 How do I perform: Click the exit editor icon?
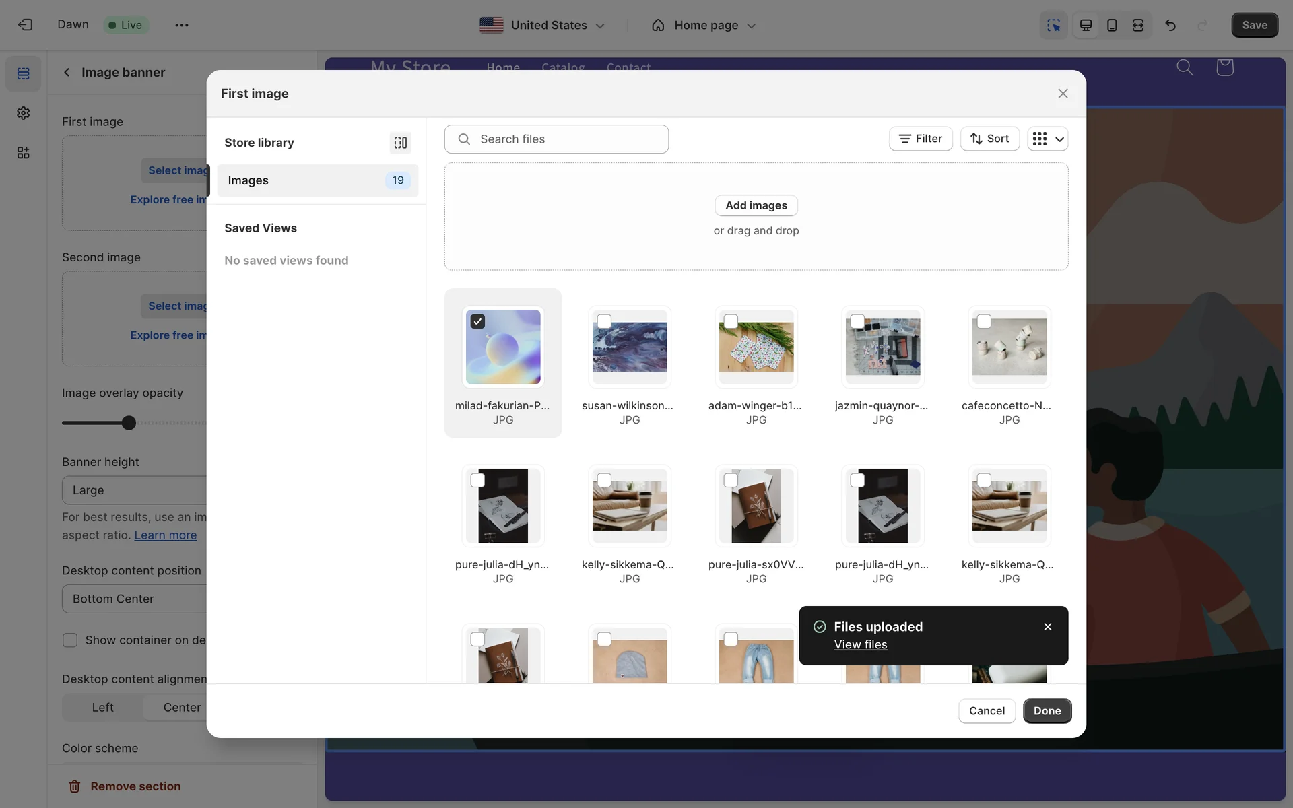pos(25,25)
